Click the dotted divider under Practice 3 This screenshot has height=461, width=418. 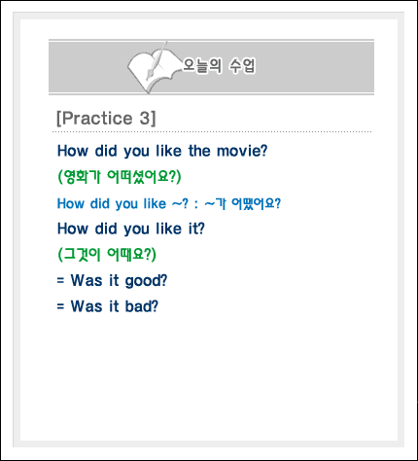pyautogui.click(x=212, y=132)
